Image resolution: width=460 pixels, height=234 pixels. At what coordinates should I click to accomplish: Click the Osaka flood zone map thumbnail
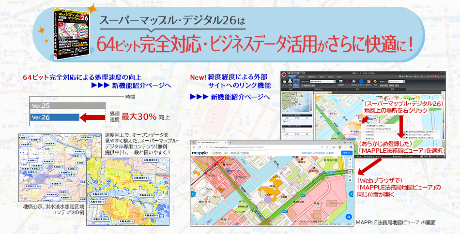[128, 191]
